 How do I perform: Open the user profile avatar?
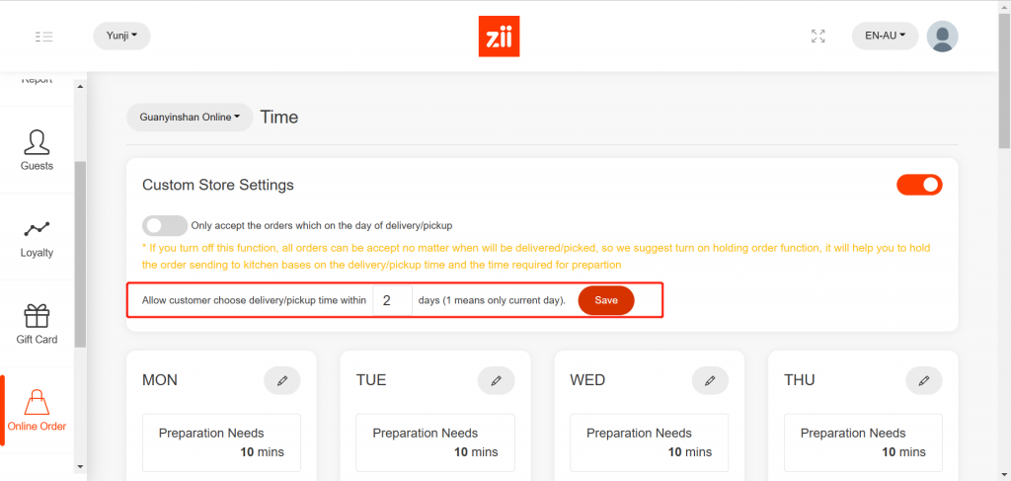tap(942, 37)
